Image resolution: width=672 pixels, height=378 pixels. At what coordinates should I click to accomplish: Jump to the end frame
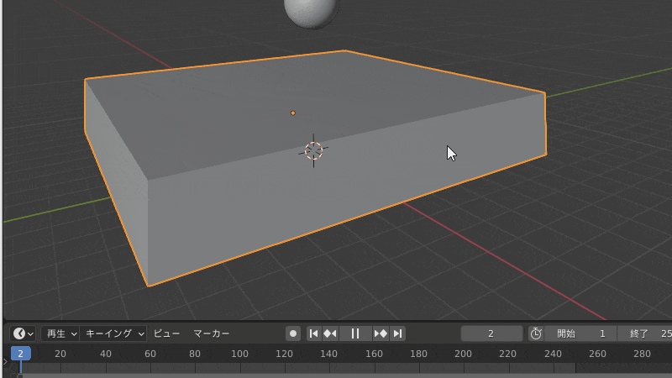[397, 333]
